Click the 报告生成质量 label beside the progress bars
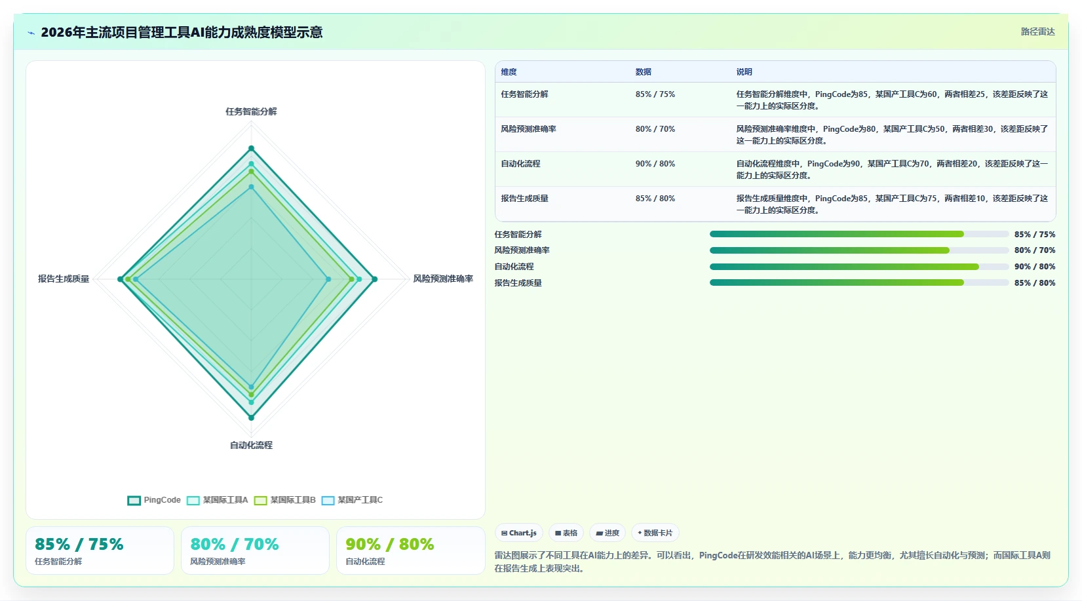The height and width of the screenshot is (601, 1082). 518,283
